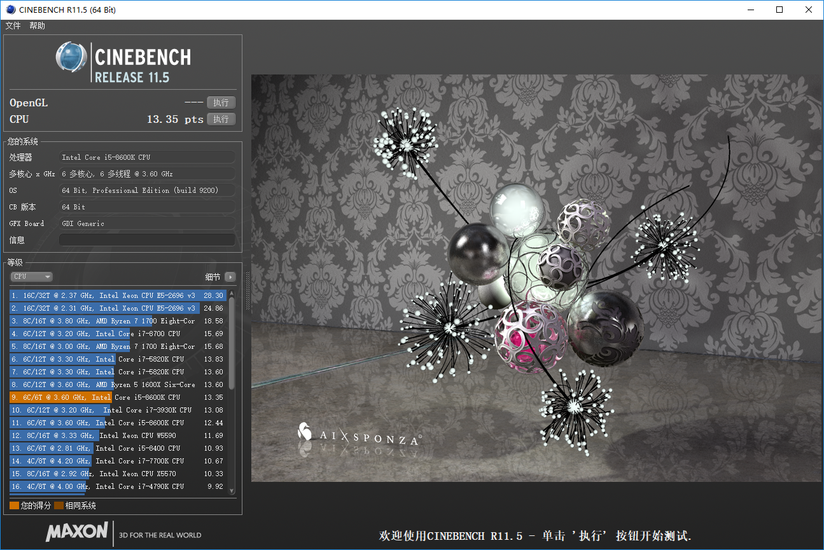Open the CPU ranking type dropdown
824x550 pixels.
pyautogui.click(x=31, y=277)
